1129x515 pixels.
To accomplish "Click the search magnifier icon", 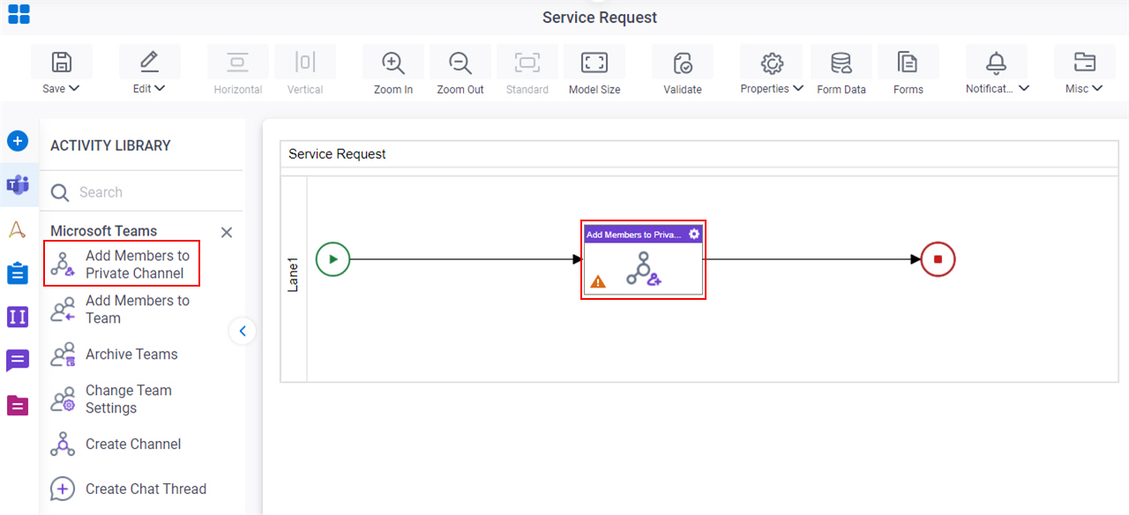I will 60,192.
